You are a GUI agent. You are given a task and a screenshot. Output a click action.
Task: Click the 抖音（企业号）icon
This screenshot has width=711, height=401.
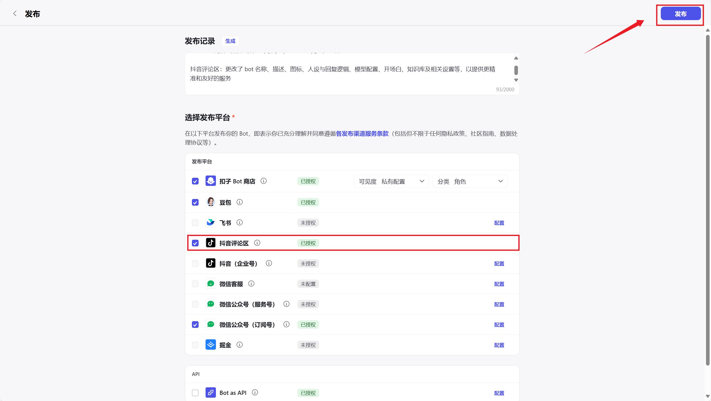point(211,263)
